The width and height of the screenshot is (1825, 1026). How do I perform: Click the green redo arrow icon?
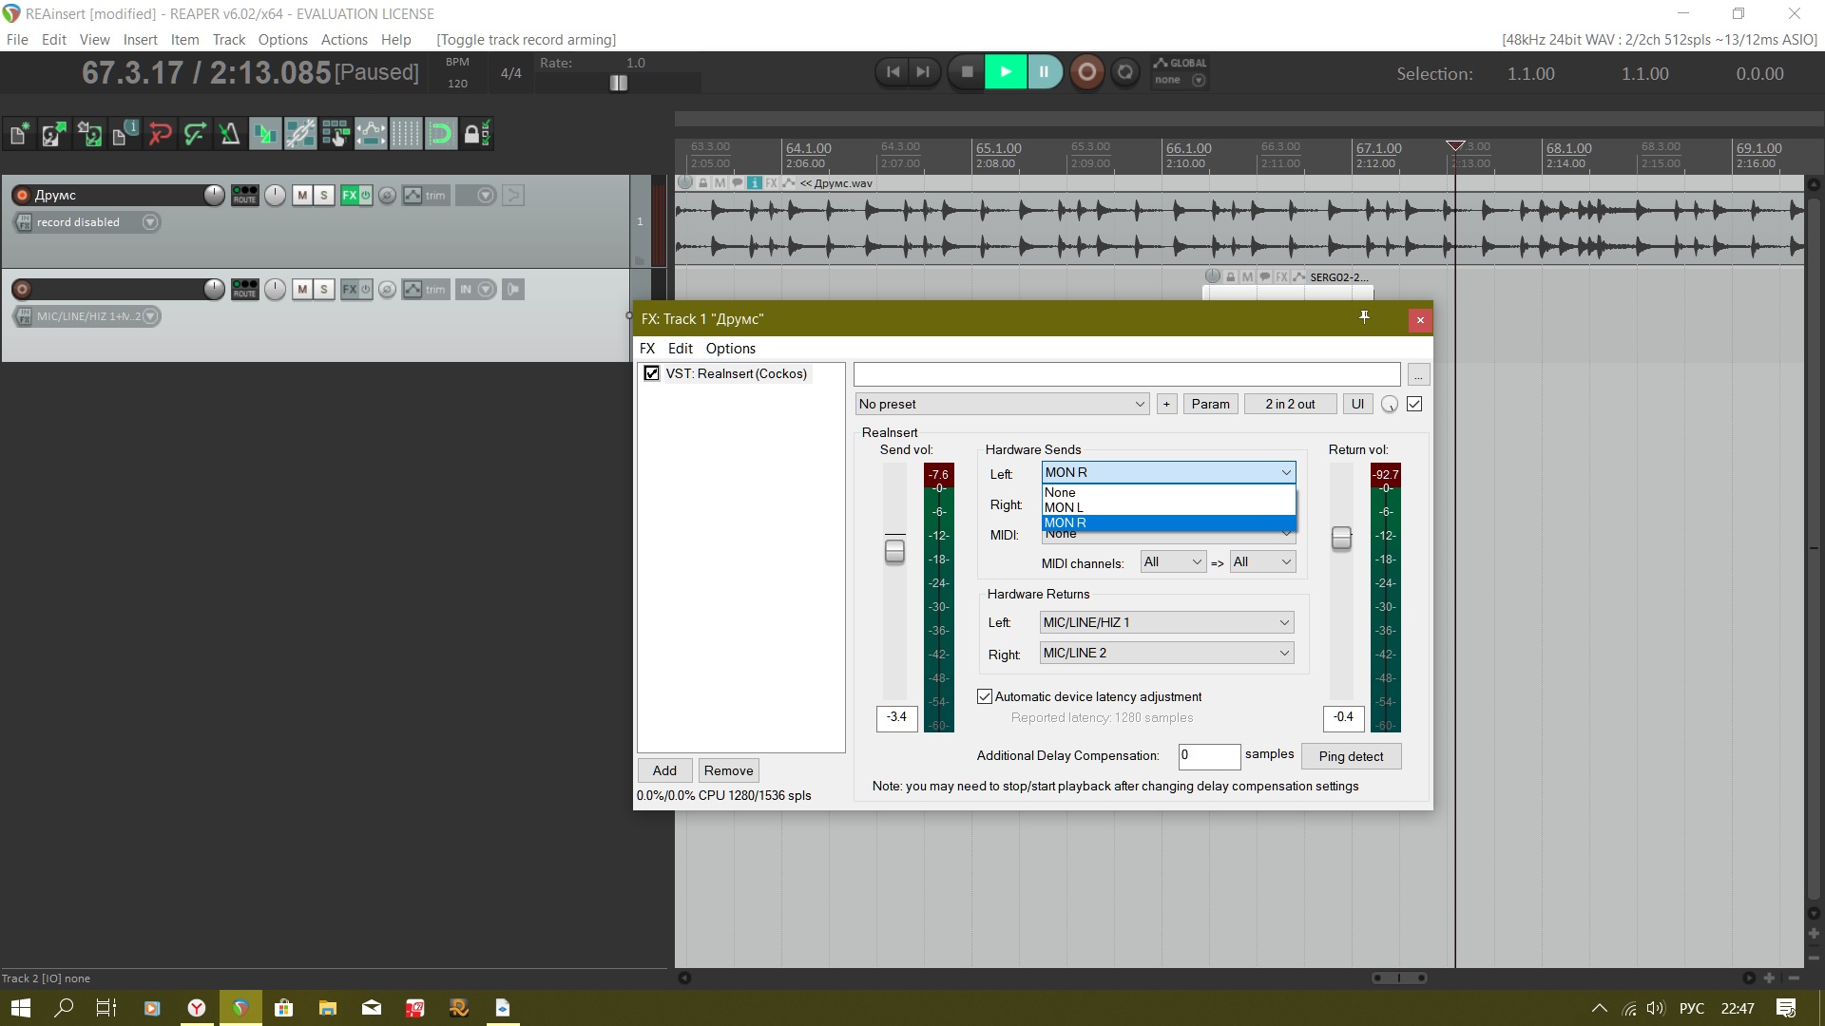pyautogui.click(x=195, y=134)
